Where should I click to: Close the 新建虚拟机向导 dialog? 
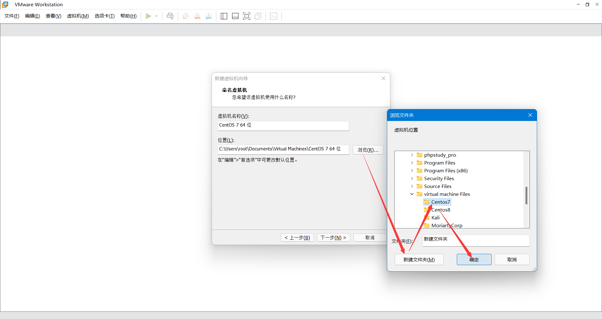point(383,78)
